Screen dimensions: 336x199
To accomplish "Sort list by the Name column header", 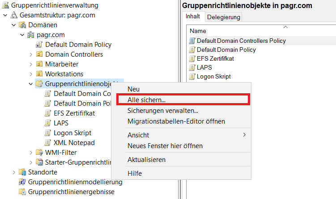I will 198,31.
